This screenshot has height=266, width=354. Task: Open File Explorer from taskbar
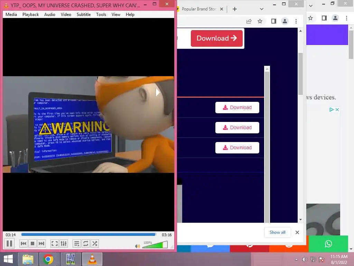click(28, 259)
